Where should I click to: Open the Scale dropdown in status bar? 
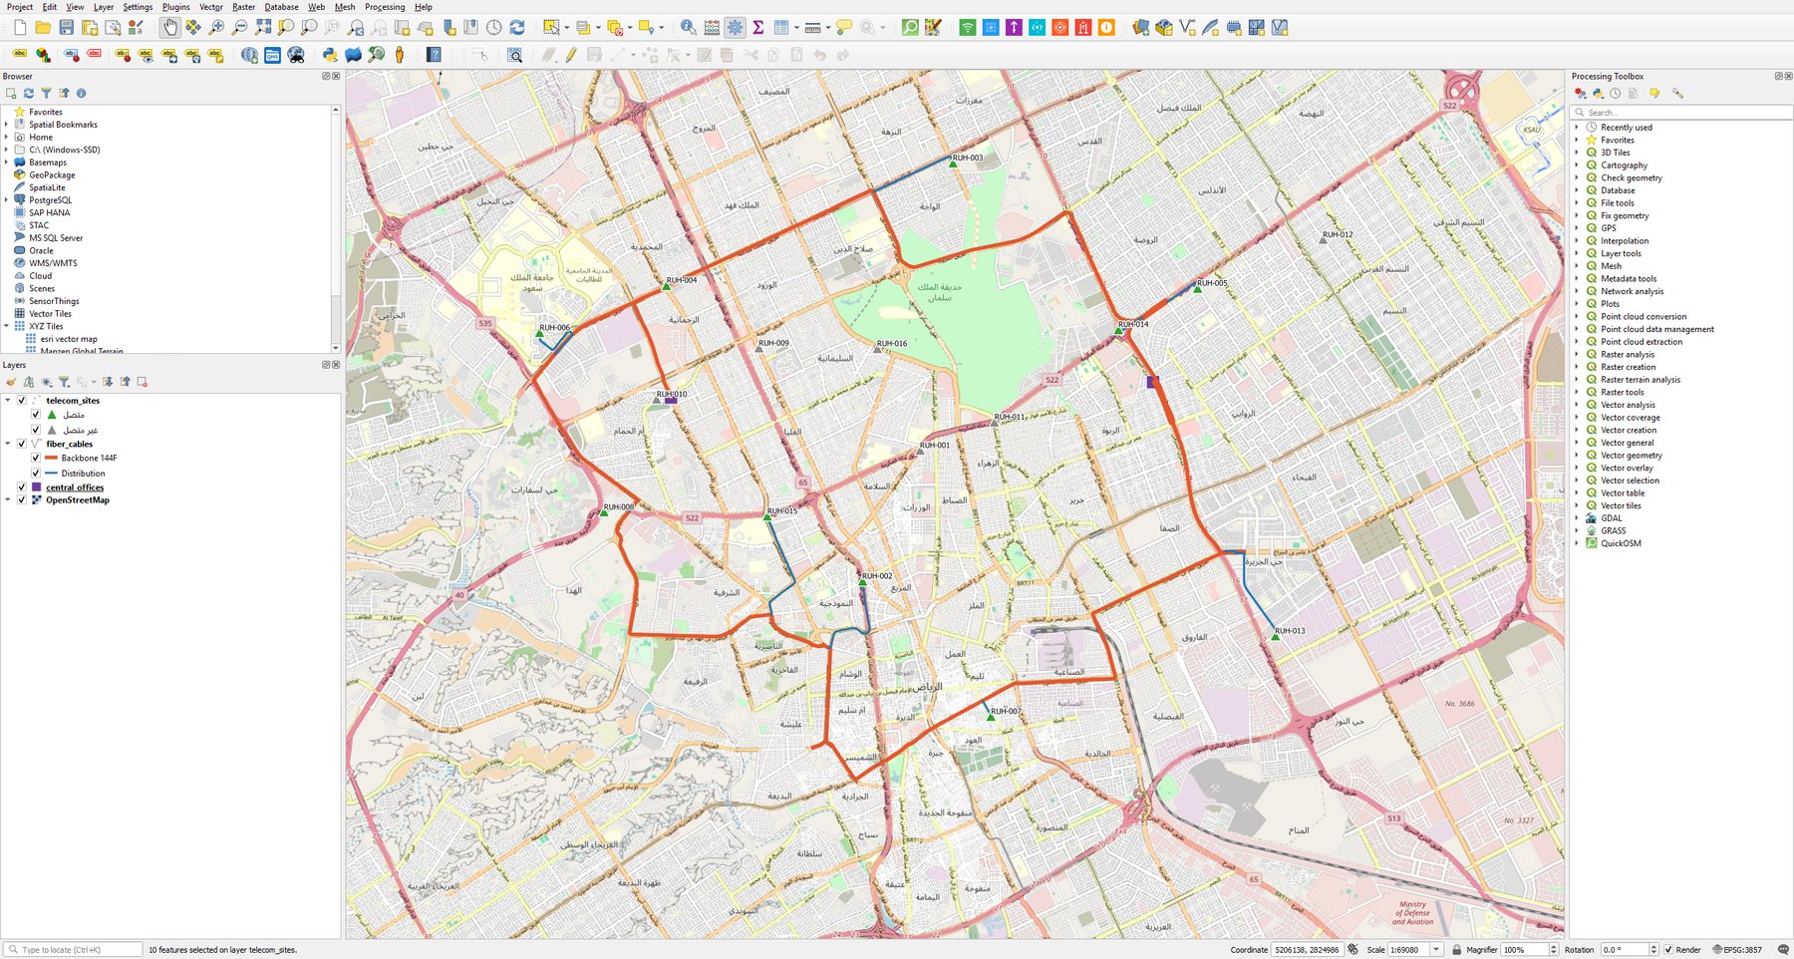point(1436,950)
